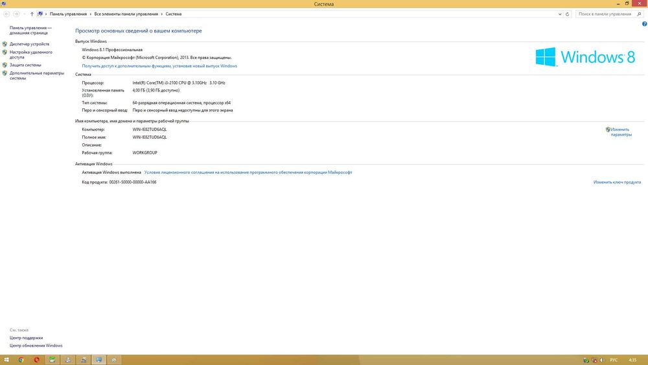Click 'WORKGROUP' workgroup value
648x365 pixels.
(145, 152)
